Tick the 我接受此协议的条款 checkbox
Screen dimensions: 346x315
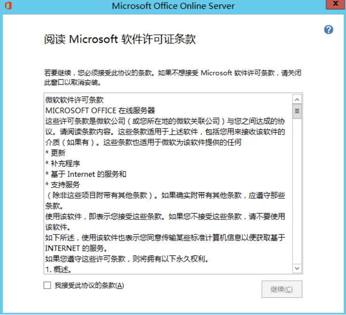point(47,285)
